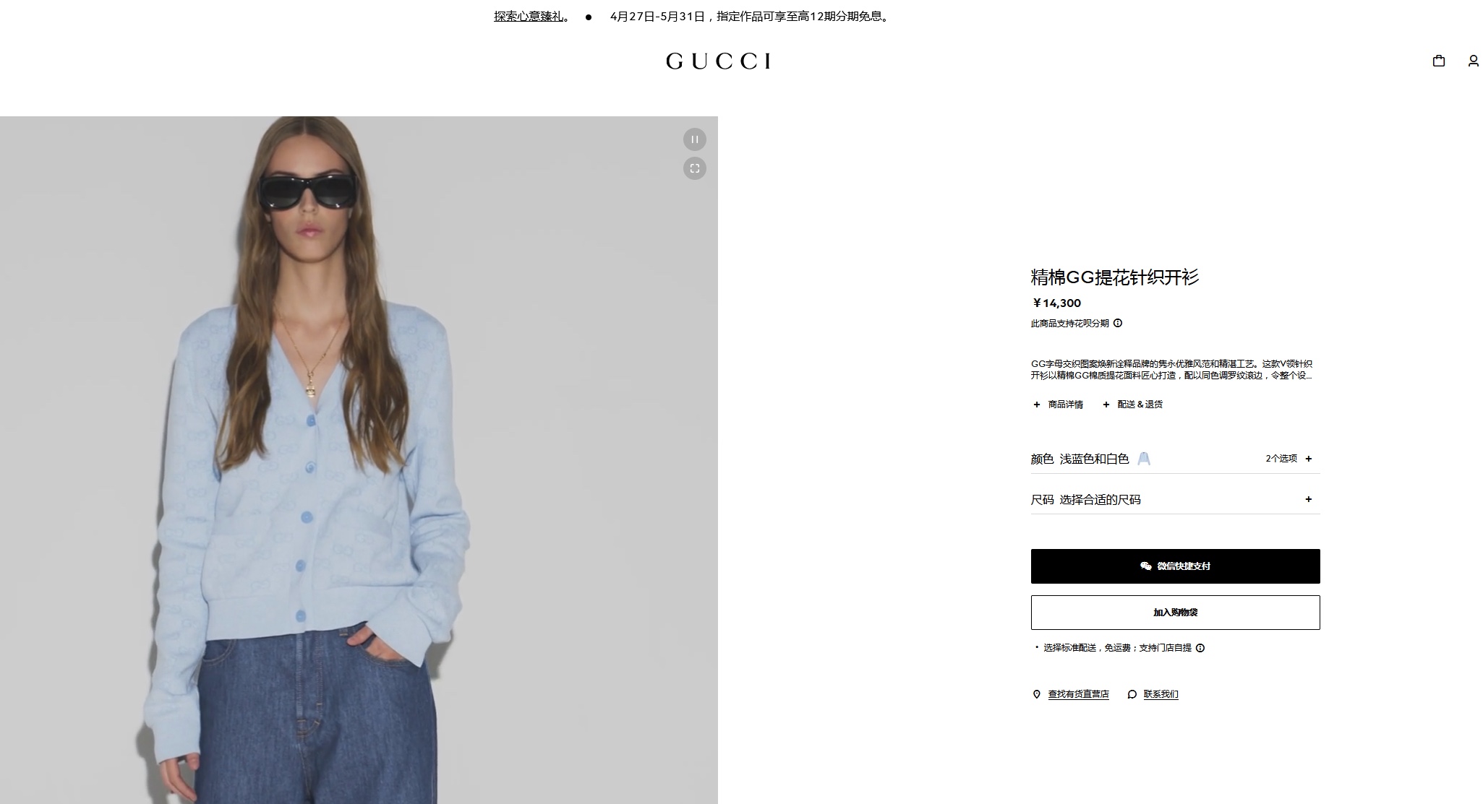Viewport: 1483px width, 804px height.
Task: Click the chat bubble icon for 联系我们
Action: click(x=1132, y=694)
